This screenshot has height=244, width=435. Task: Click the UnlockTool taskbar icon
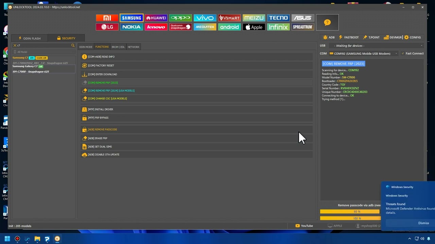tap(57, 239)
